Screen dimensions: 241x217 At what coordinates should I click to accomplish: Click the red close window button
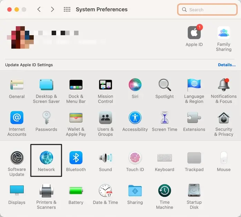coord(9,10)
